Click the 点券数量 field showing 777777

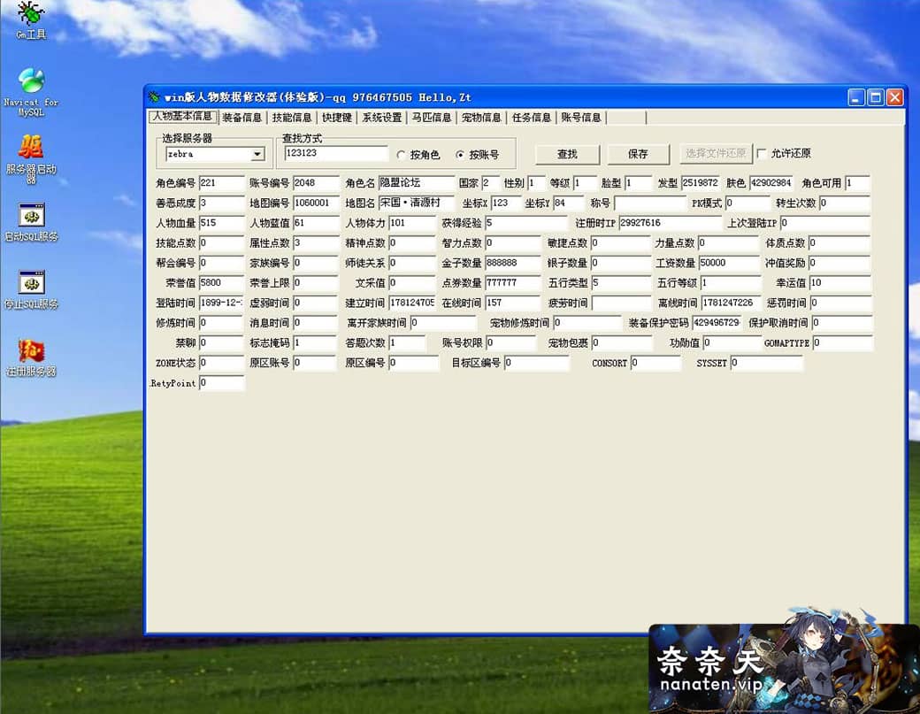pyautogui.click(x=512, y=283)
